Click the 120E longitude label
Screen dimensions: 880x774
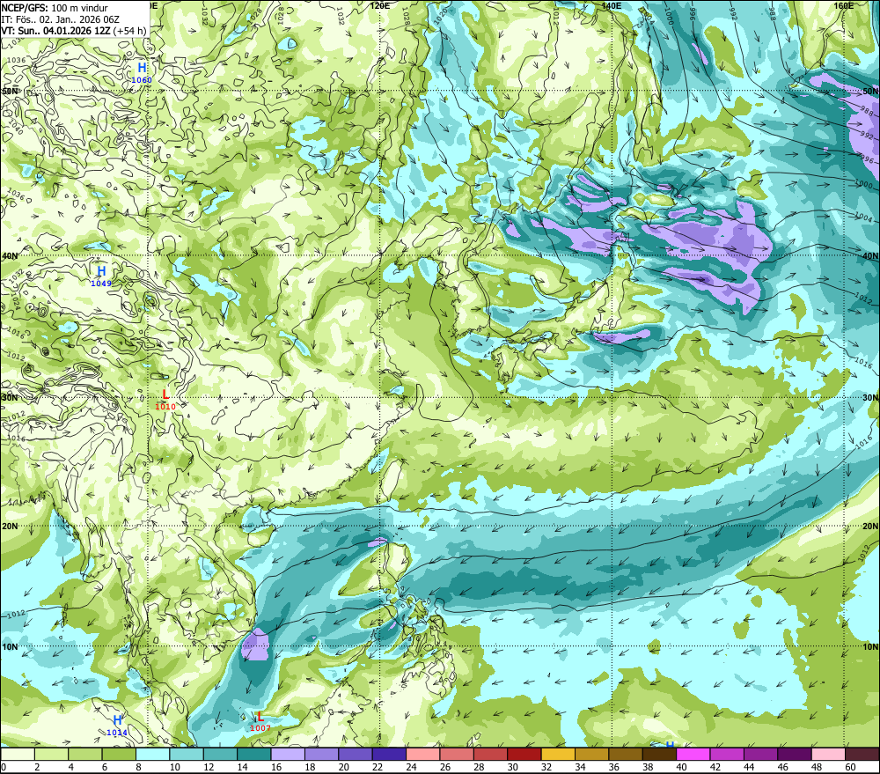380,5
